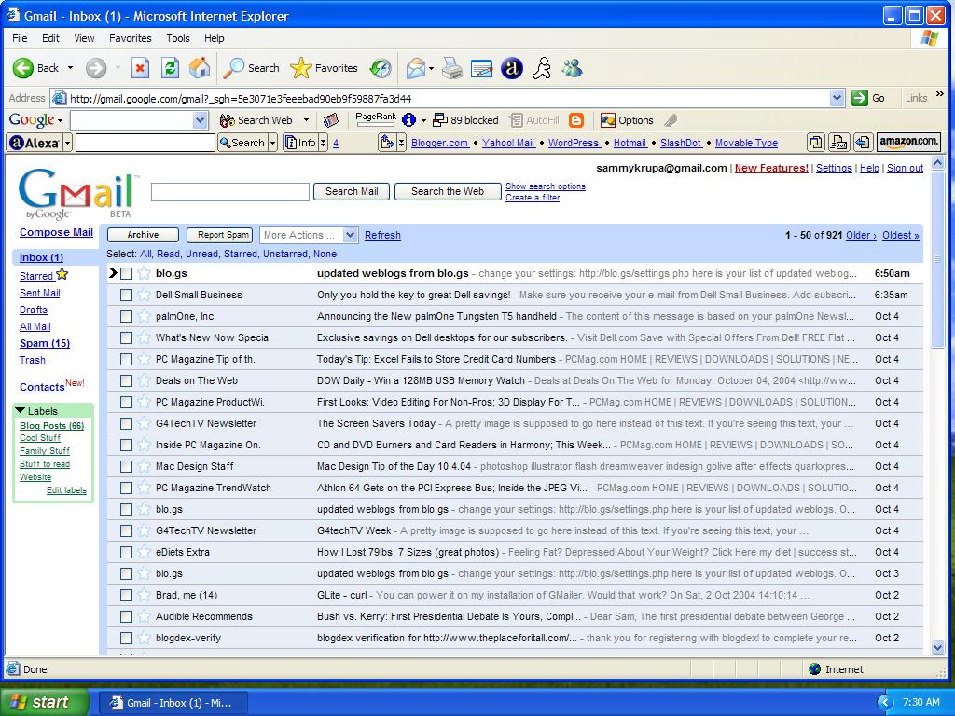The width and height of the screenshot is (955, 716).
Task: Open the More Actions dropdown
Action: coord(309,235)
